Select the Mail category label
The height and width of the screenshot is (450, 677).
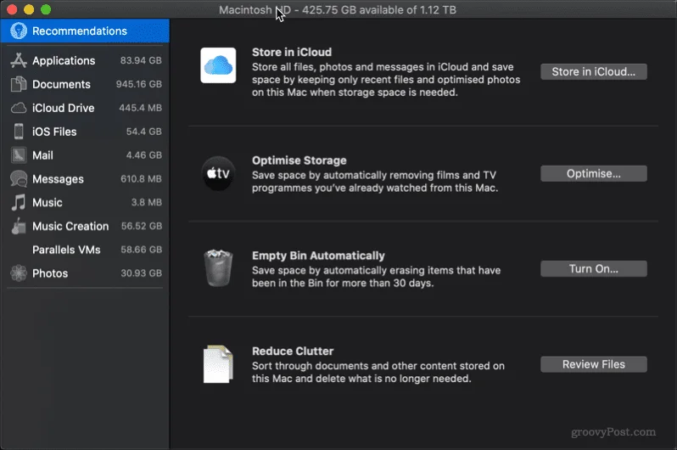point(42,155)
